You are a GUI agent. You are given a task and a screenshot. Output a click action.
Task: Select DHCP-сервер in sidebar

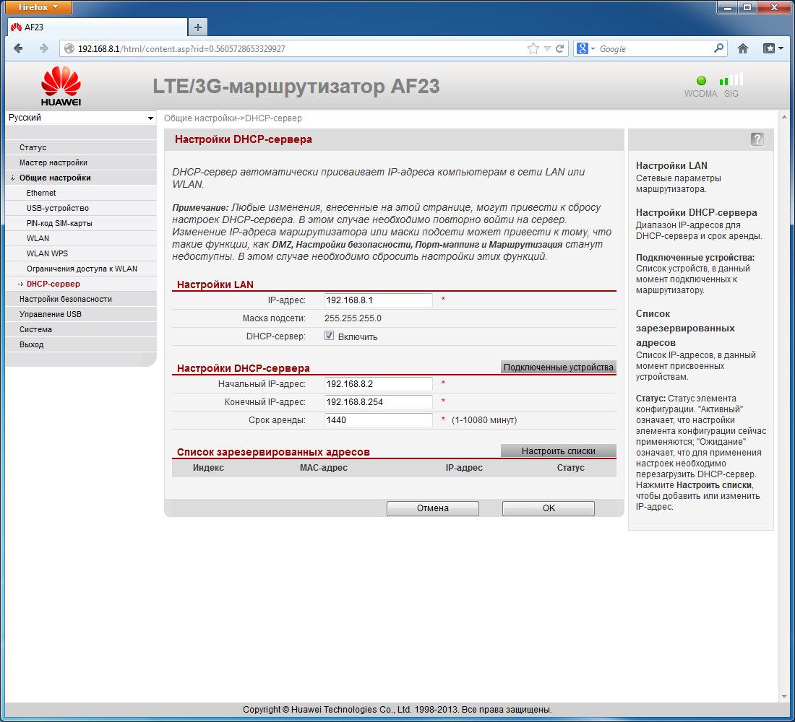tap(81, 284)
